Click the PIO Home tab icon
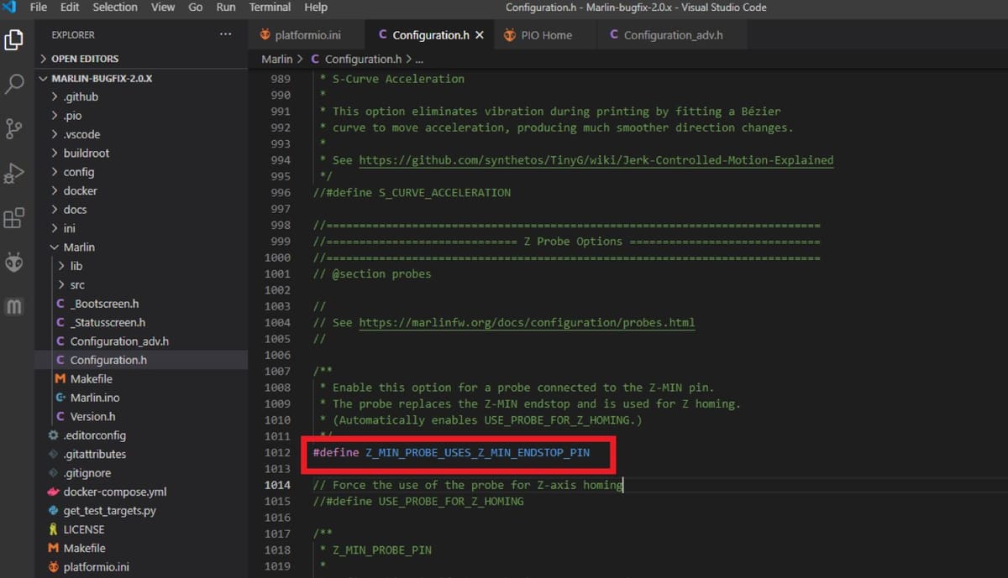 point(509,35)
